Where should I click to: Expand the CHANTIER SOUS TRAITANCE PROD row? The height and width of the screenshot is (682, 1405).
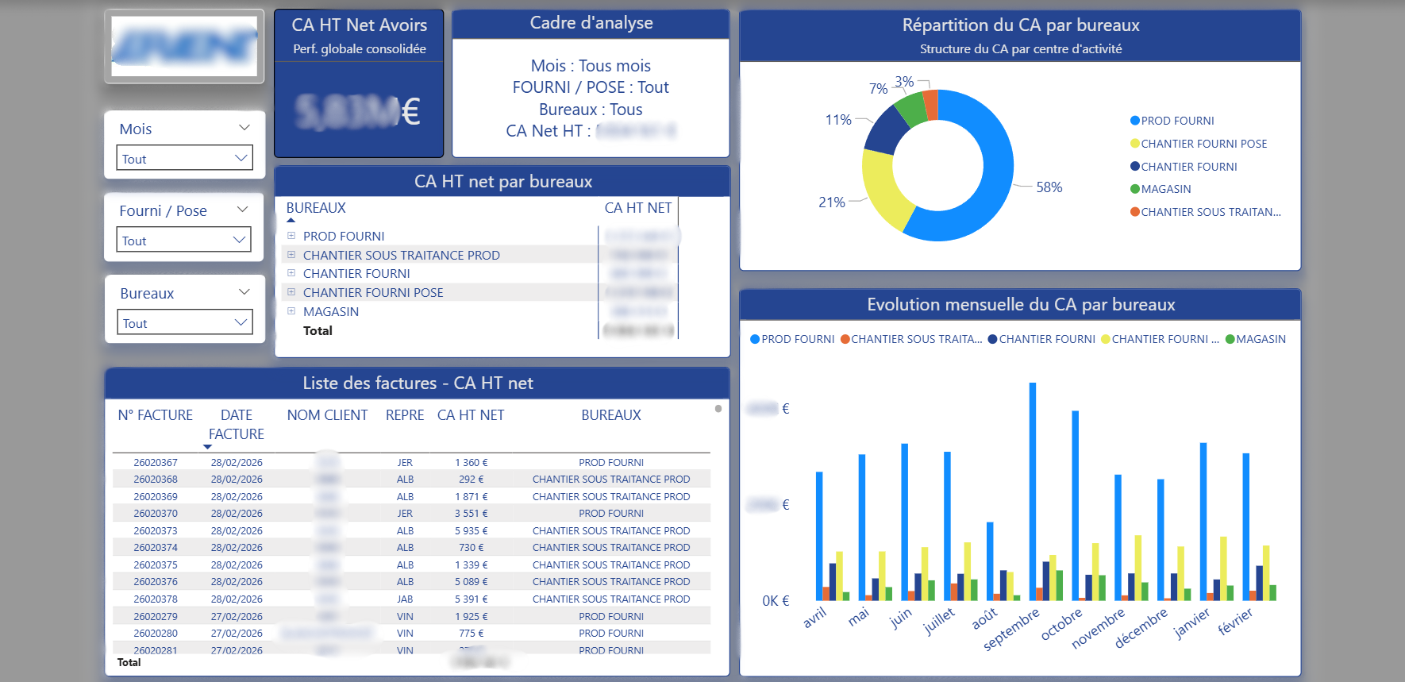coord(291,255)
